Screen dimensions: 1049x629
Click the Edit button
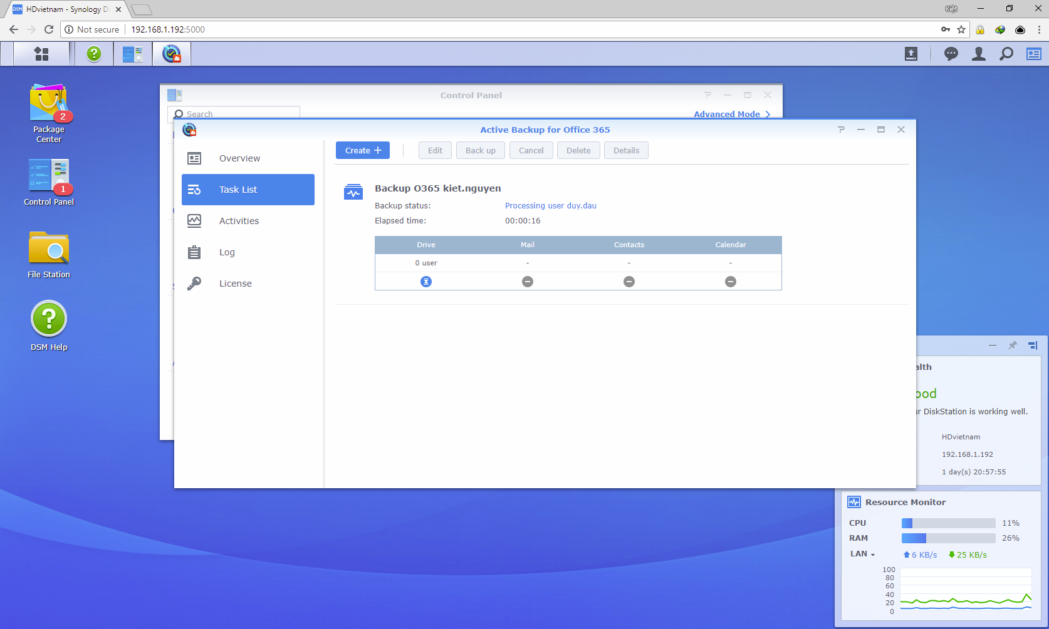tap(435, 150)
